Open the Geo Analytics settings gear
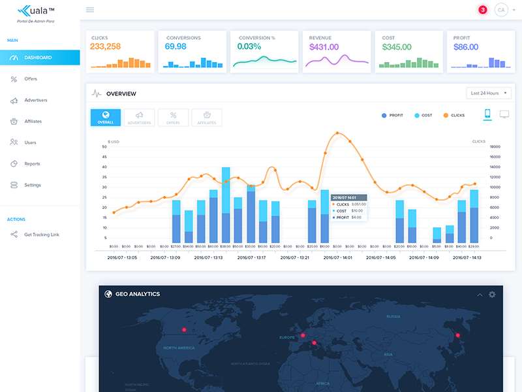Viewport: 522px width, 392px height. coord(492,295)
